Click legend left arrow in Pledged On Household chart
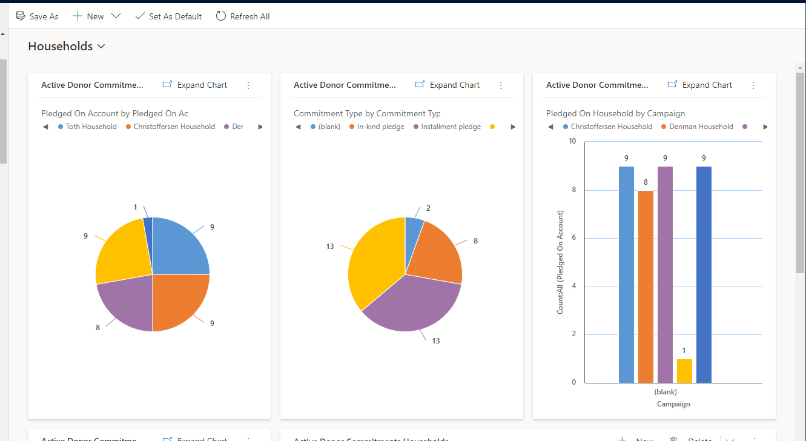Viewport: 806px width, 441px height. pos(550,127)
